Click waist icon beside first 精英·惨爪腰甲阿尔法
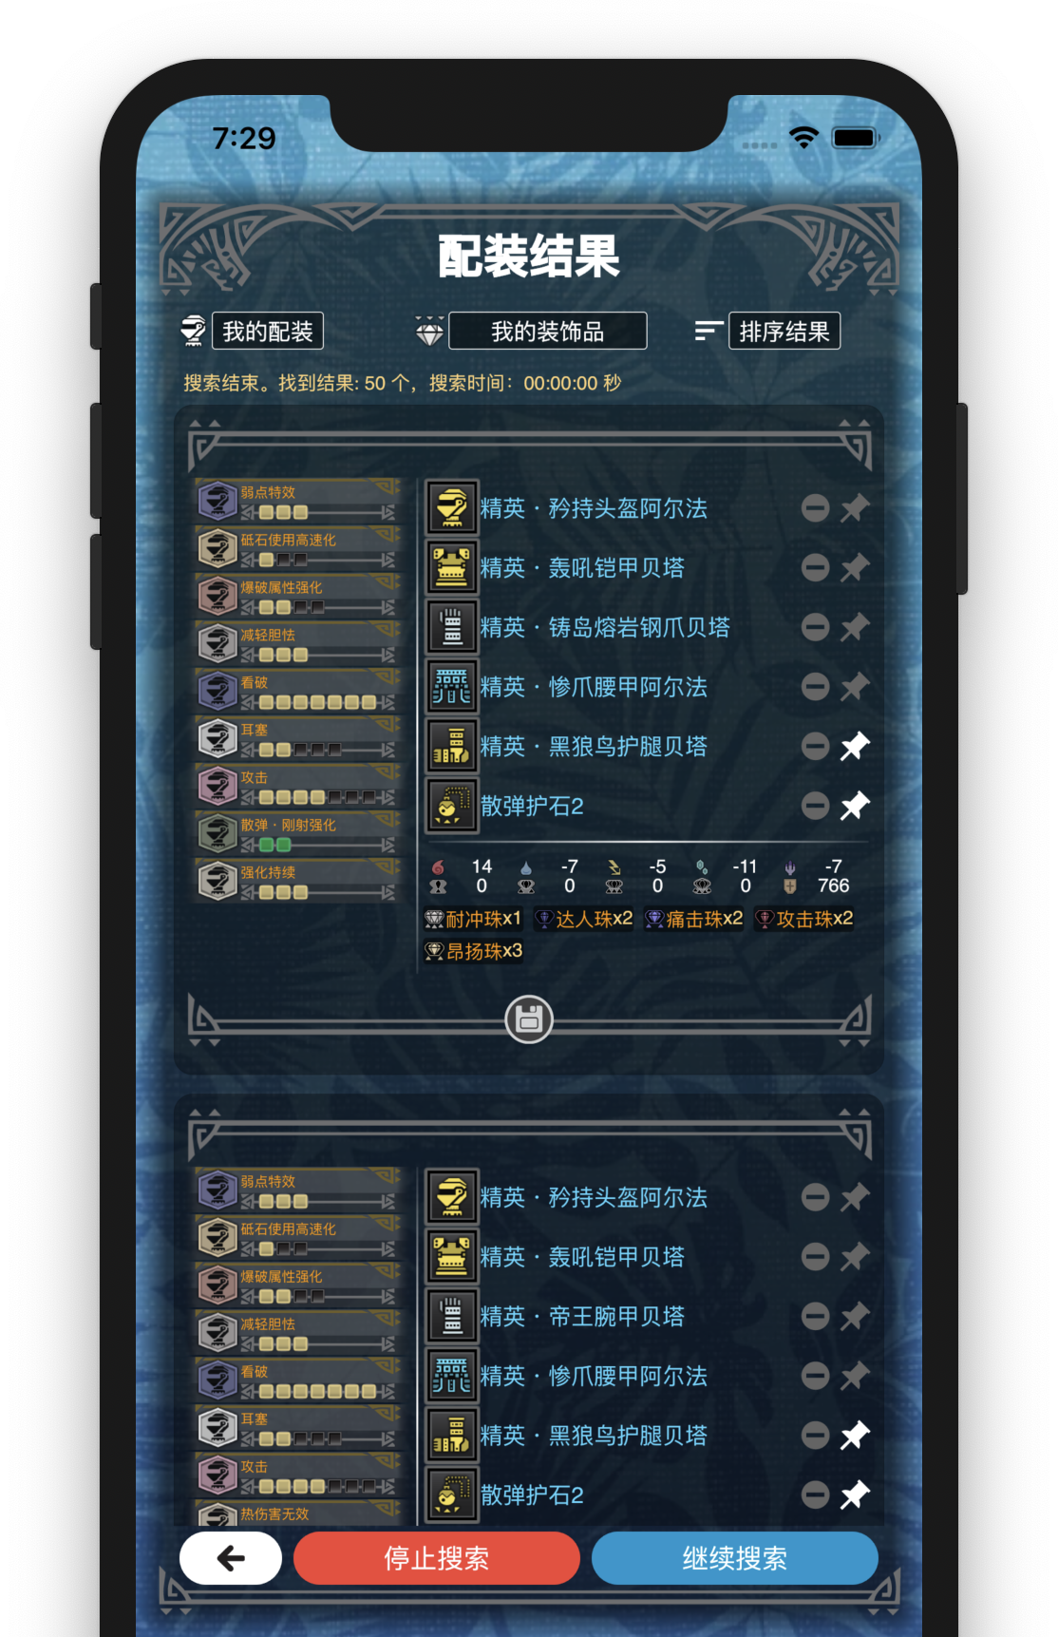This screenshot has height=1637, width=1058. 451,686
